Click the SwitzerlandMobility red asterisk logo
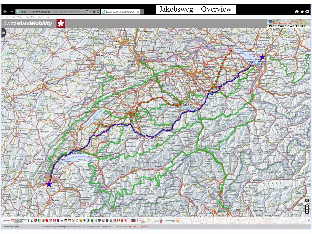 coord(61,23)
